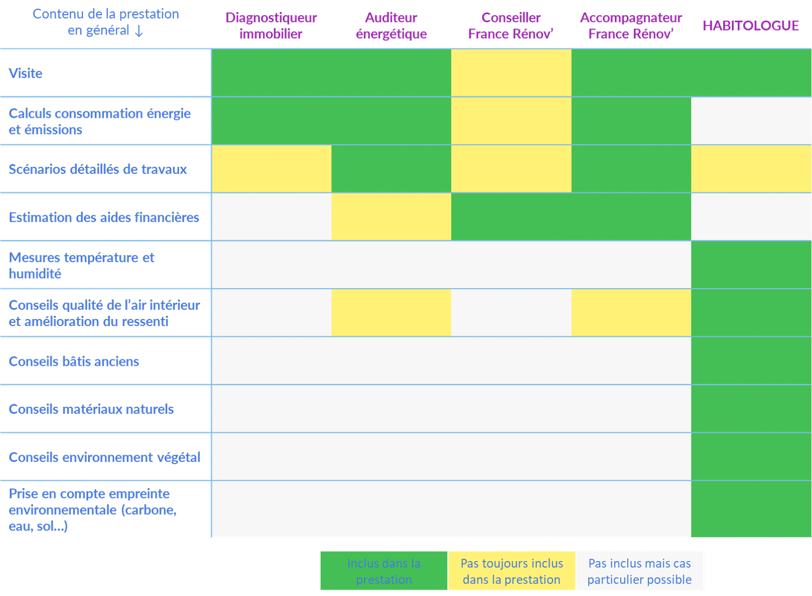Click green Scénarios cell under Accompagnateur France Rénov'
The width and height of the screenshot is (812, 596).
pos(631,169)
